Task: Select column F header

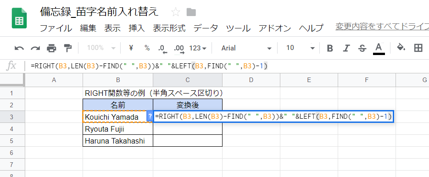Action: pyautogui.click(x=367, y=80)
